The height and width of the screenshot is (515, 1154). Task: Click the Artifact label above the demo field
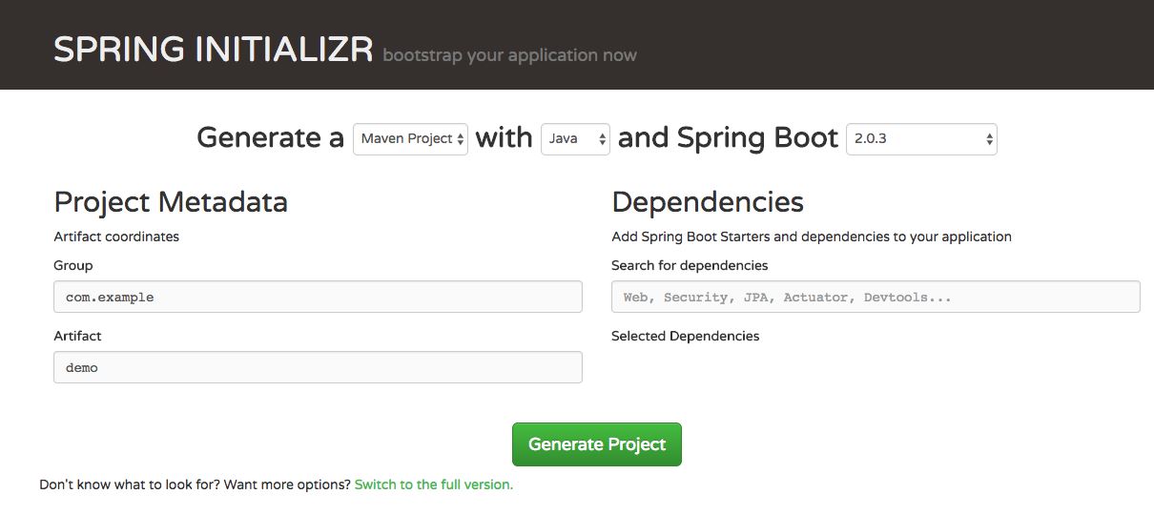pos(77,336)
